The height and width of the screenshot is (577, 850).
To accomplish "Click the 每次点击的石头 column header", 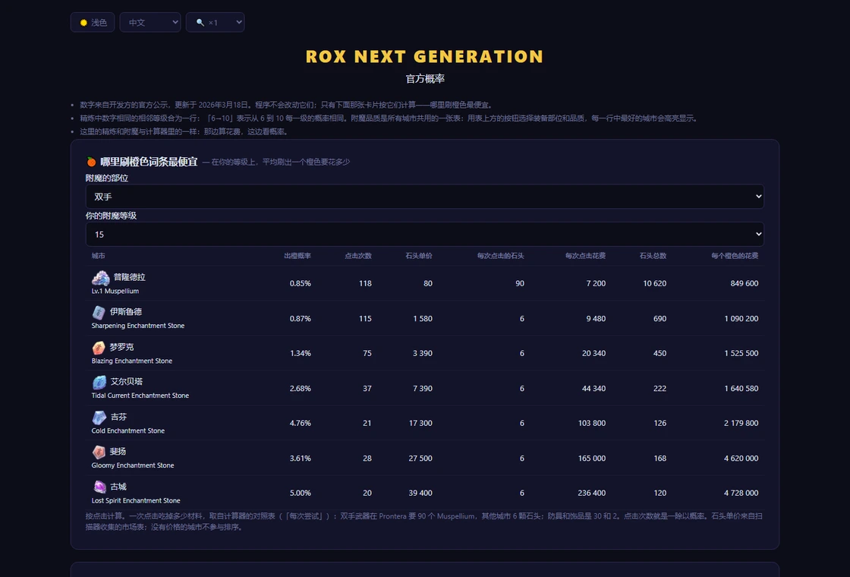I will (x=500, y=256).
